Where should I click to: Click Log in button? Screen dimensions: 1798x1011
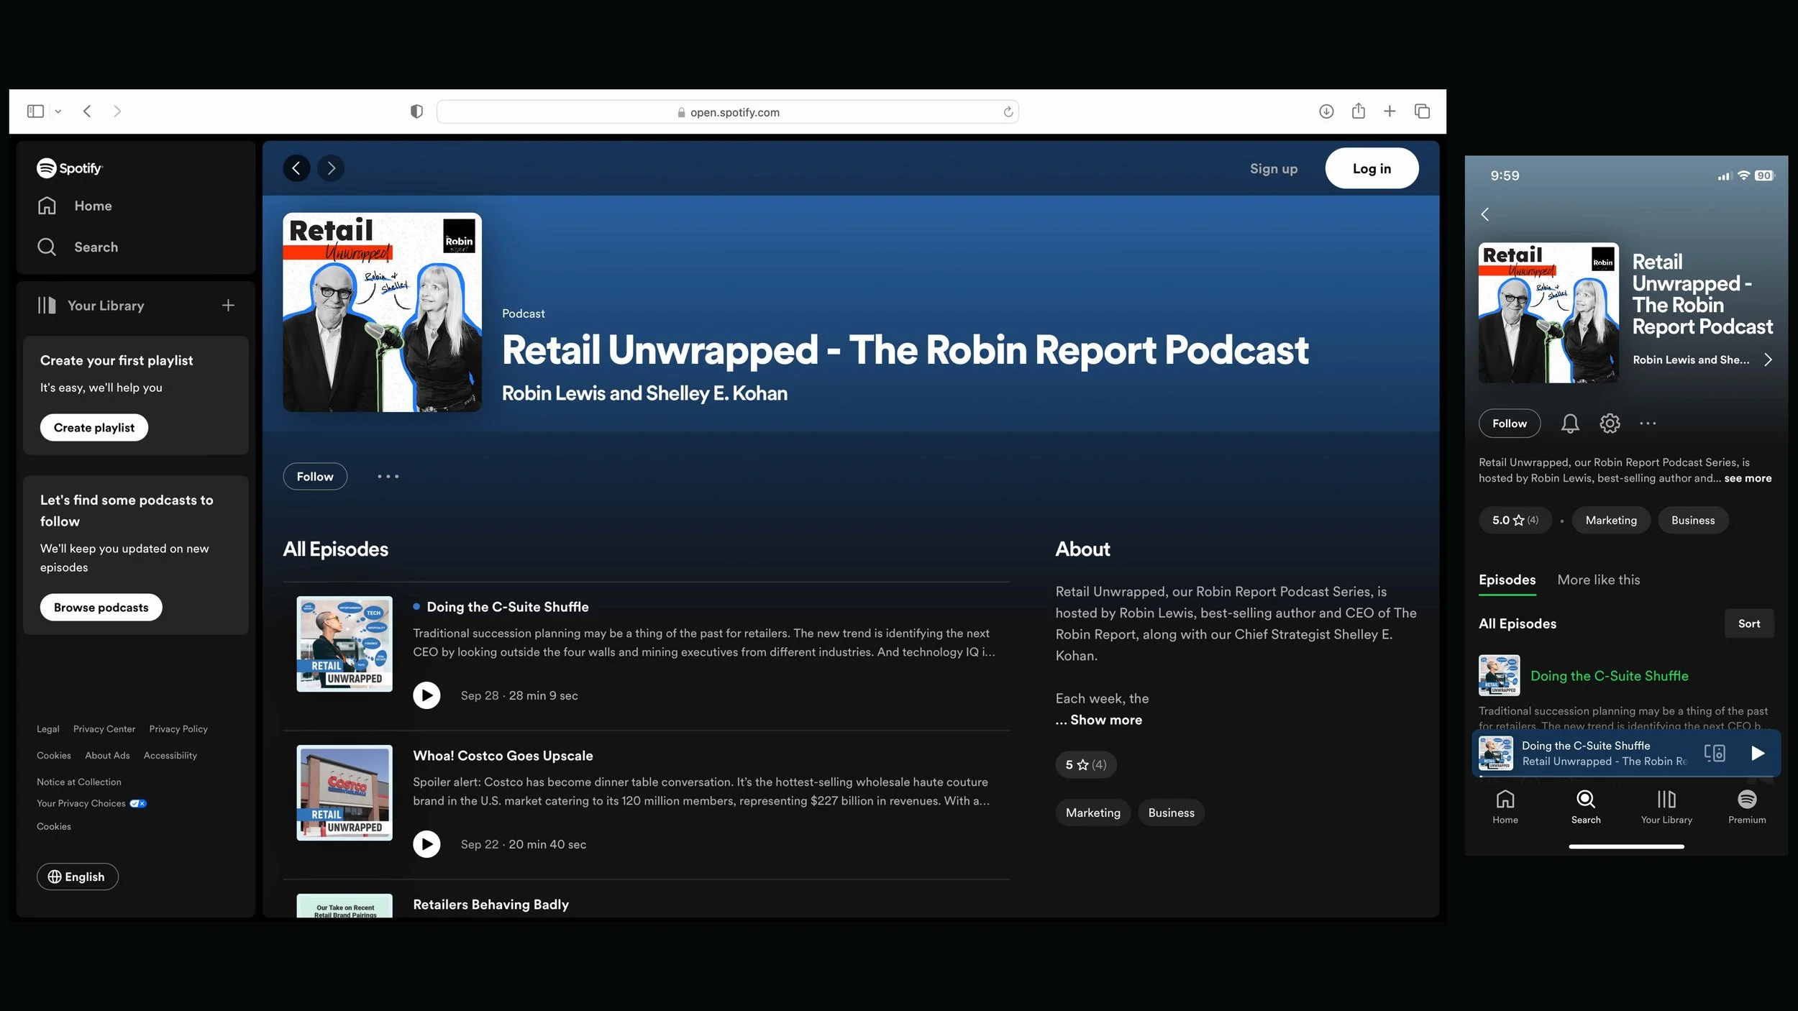pyautogui.click(x=1372, y=169)
